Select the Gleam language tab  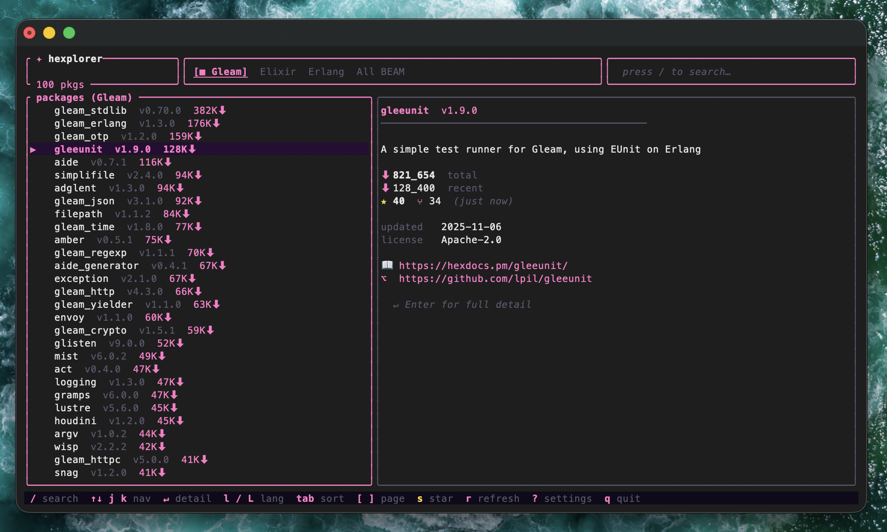220,72
